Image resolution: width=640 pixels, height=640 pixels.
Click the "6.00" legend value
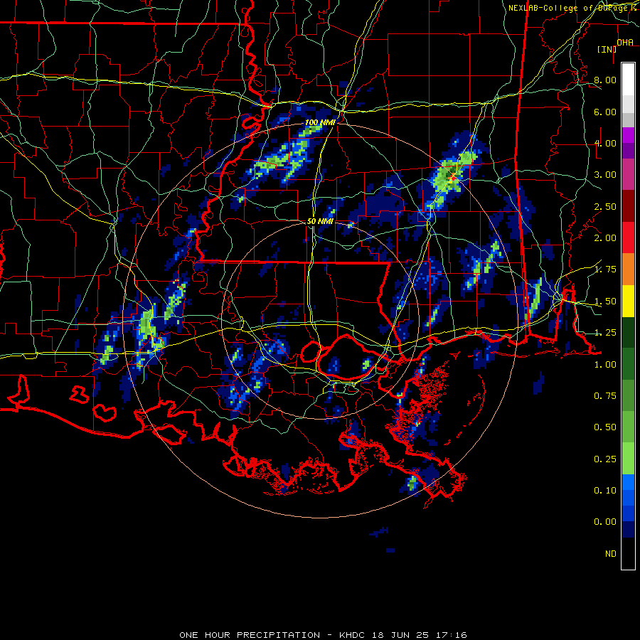tap(605, 112)
